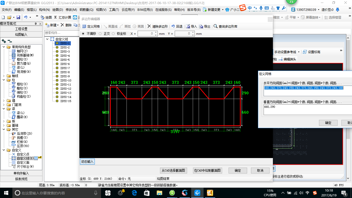Viewport: 352px width, 198px height.
Task: Open the 手动设置参考线 dropdown arrow
Action: click(x=299, y=52)
